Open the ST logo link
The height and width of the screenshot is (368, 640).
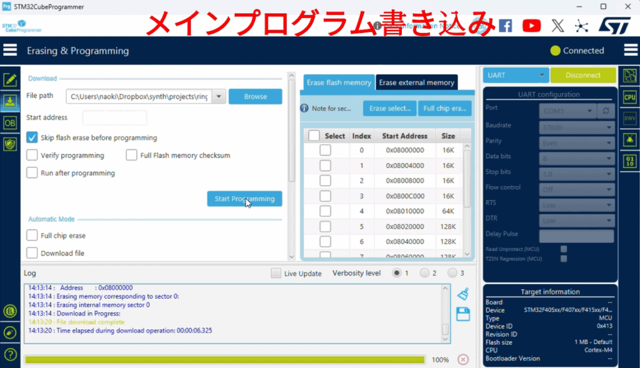pyautogui.click(x=614, y=26)
